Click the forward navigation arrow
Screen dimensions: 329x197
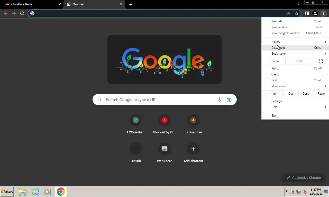pos(14,13)
